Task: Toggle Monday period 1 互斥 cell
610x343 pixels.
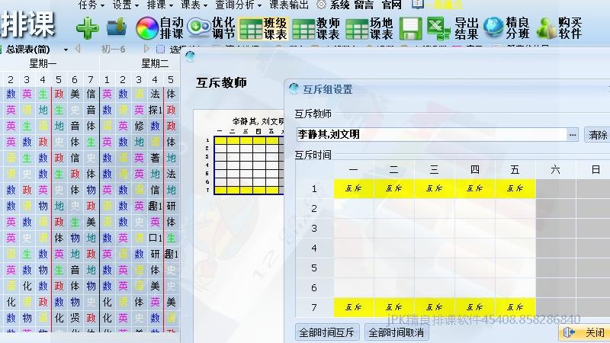Action: (x=353, y=188)
